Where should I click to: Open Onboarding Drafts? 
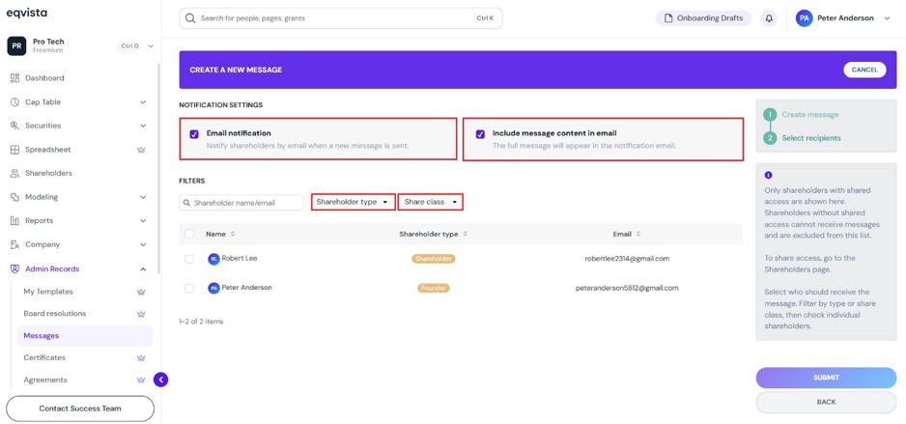click(x=704, y=18)
